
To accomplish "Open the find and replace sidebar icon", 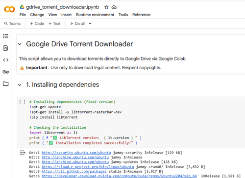I will 6,48.
